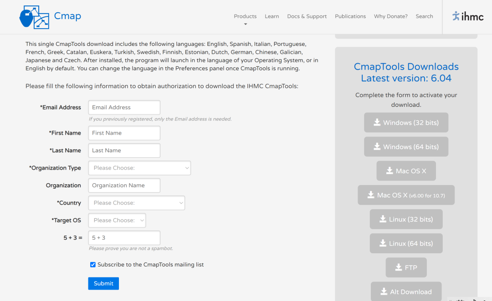Click the Cmap logo icon
This screenshot has width=492, height=301.
click(34, 17)
